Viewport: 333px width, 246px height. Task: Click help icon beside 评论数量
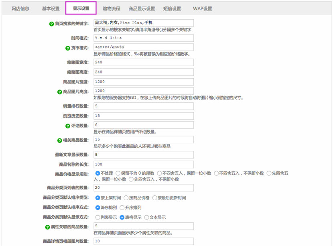click(x=67, y=126)
